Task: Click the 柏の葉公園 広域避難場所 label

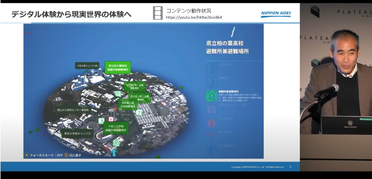Action: tap(128, 104)
